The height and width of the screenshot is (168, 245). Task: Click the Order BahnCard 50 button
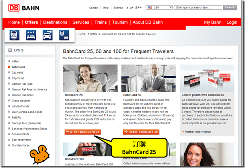141,132
